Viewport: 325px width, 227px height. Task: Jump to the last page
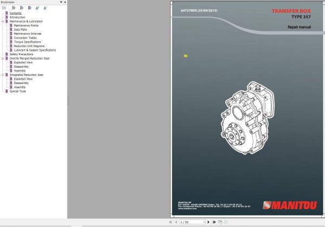[x=214, y=222]
